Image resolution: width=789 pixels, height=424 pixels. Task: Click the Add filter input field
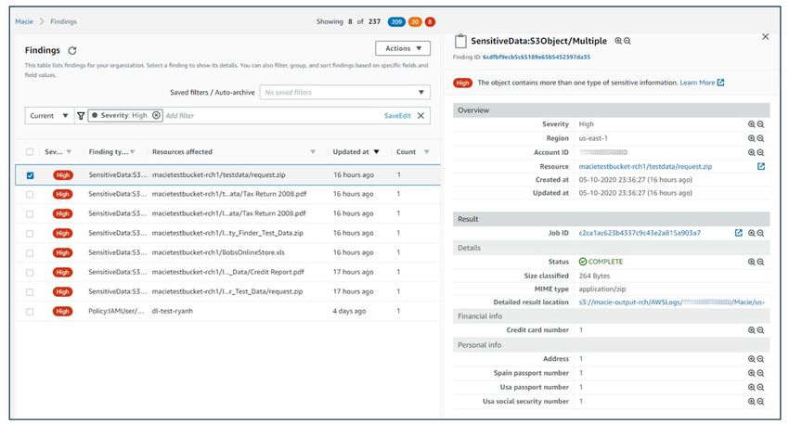coord(269,116)
